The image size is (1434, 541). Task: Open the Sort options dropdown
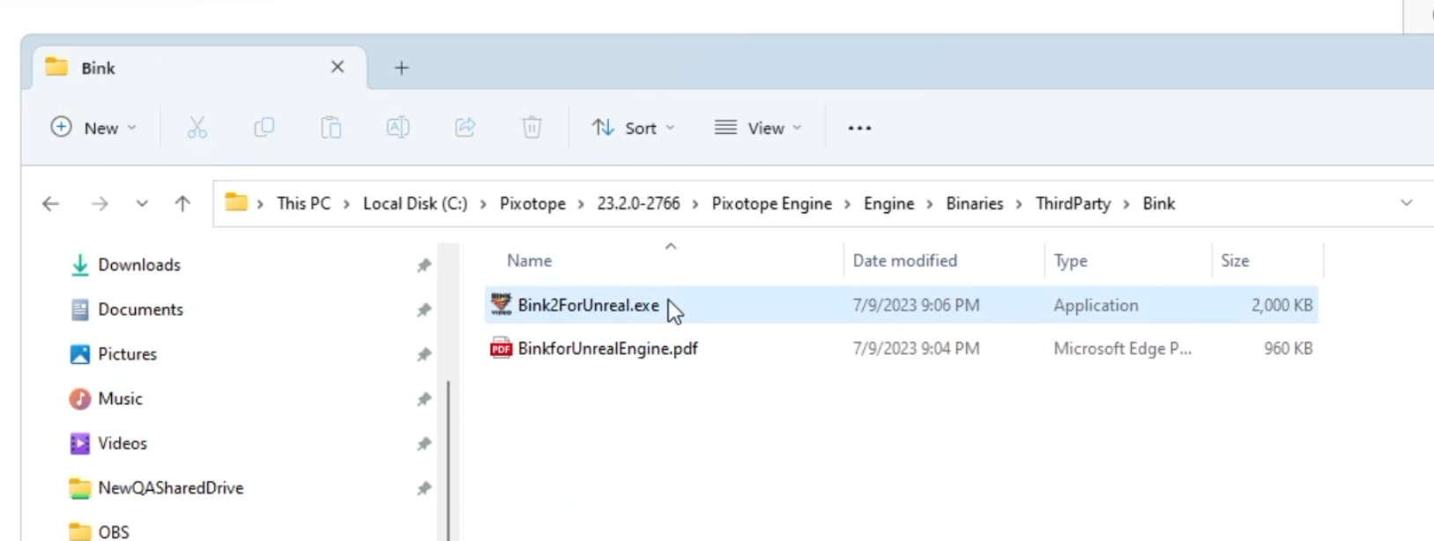pos(633,128)
